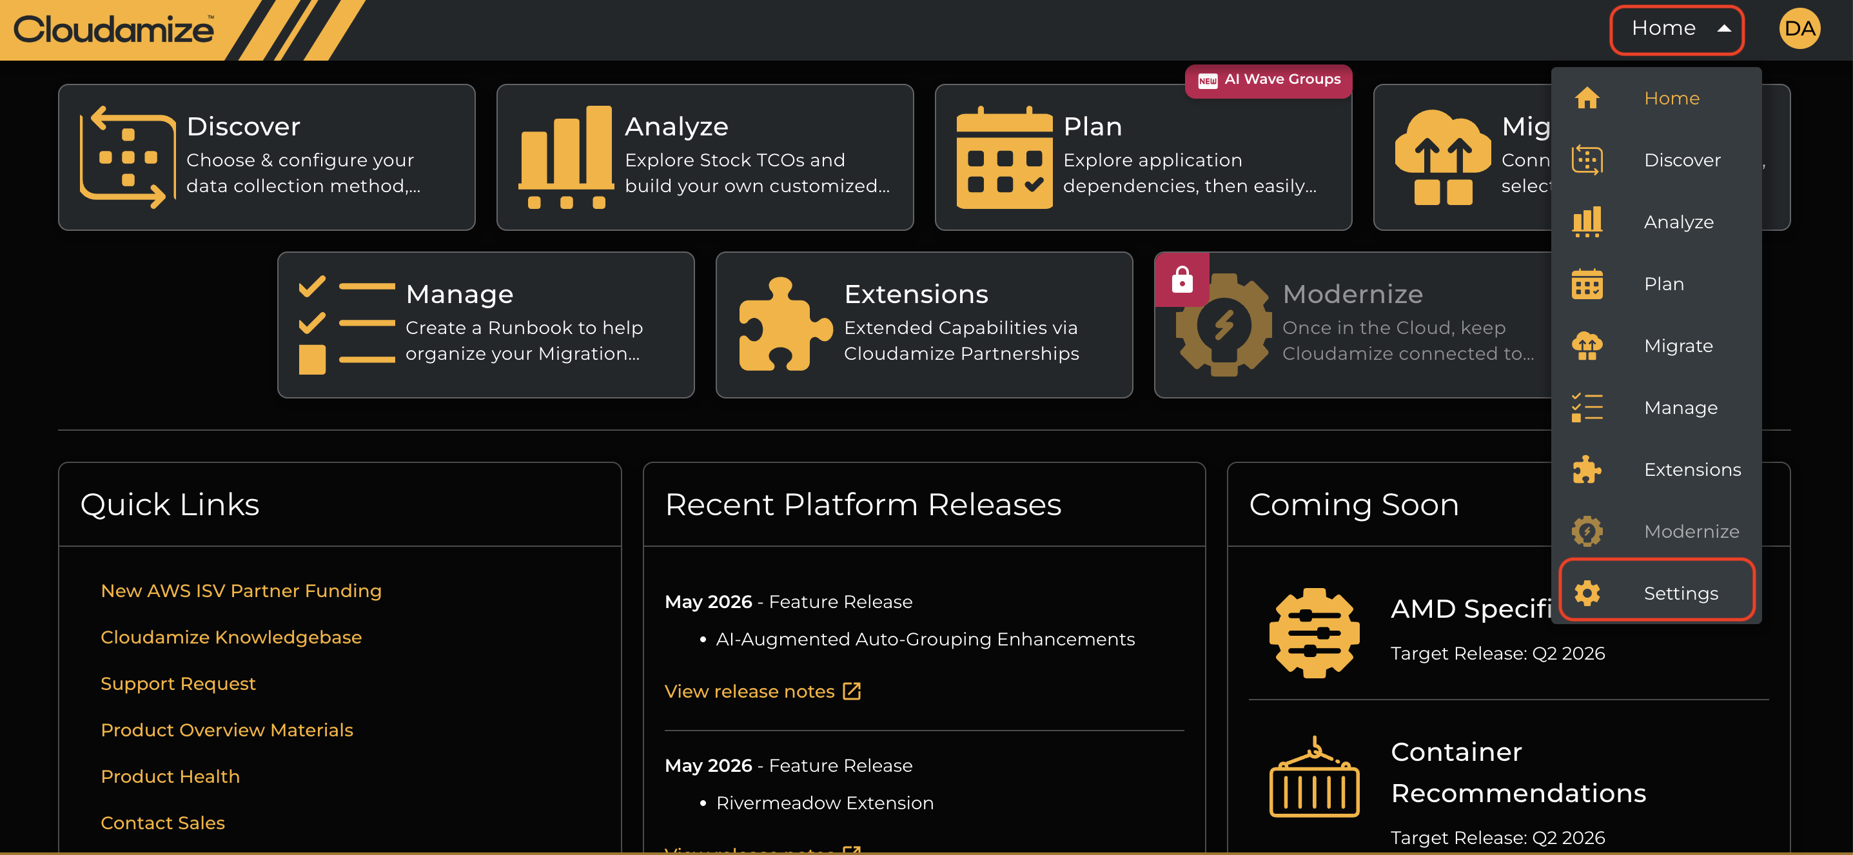1853x855 pixels.
Task: Click the AMD Specific sliders gear icon
Action: click(1313, 633)
